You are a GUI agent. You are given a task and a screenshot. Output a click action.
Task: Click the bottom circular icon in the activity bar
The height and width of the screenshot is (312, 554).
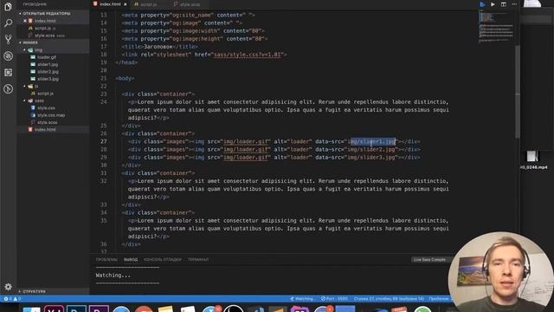(8, 88)
